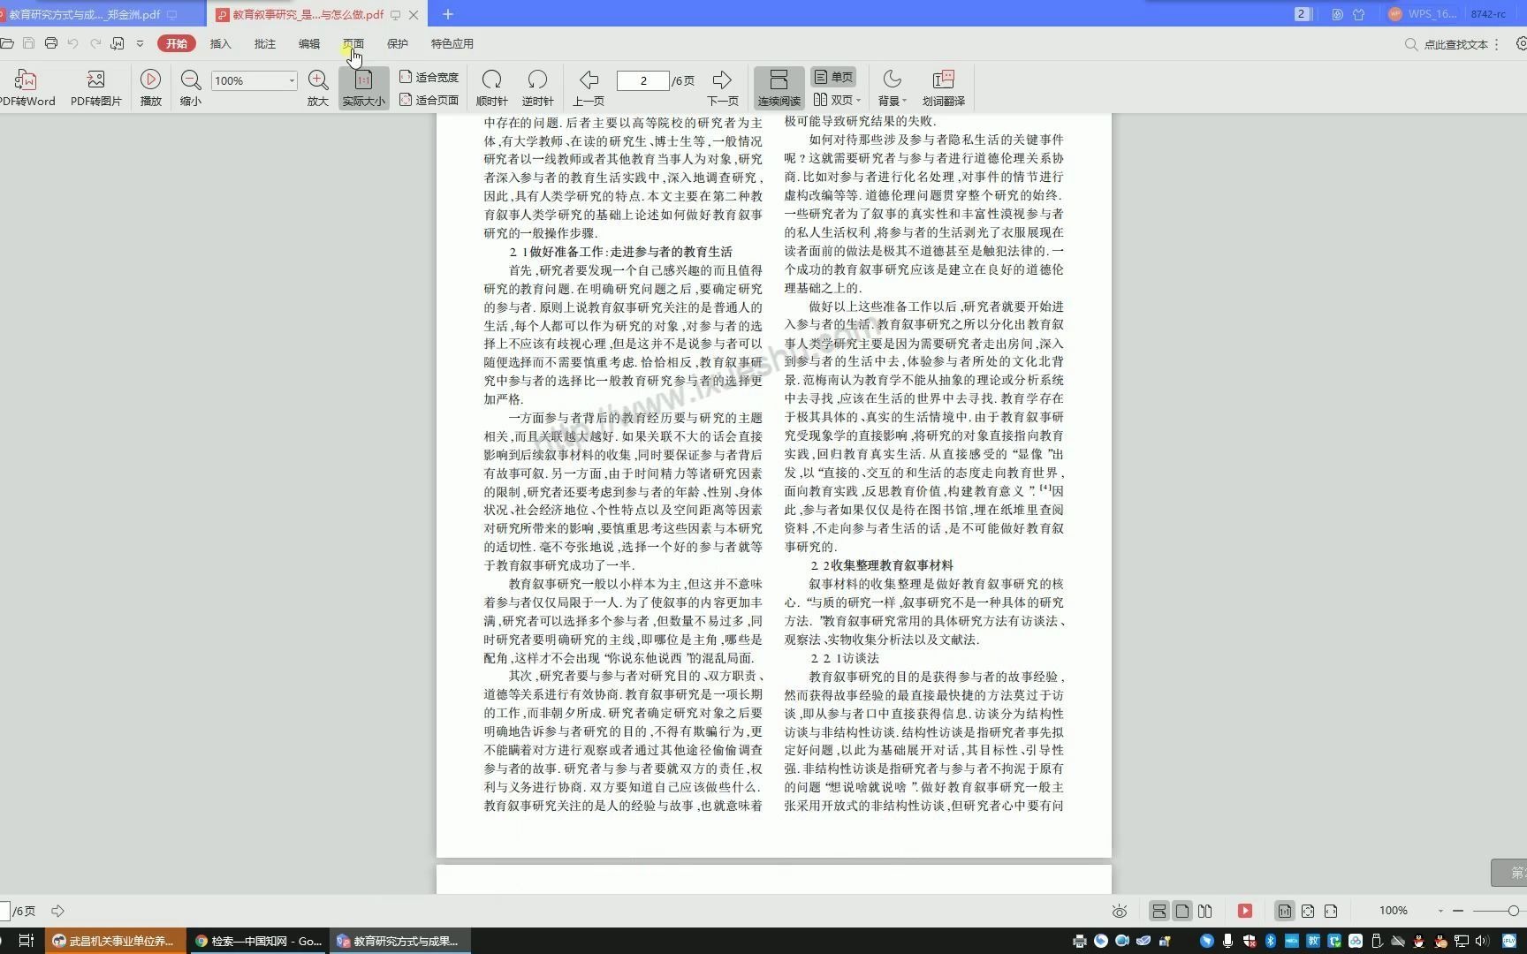Open the 背景 background dropdown
Screen dimensions: 1527x954
point(893,88)
